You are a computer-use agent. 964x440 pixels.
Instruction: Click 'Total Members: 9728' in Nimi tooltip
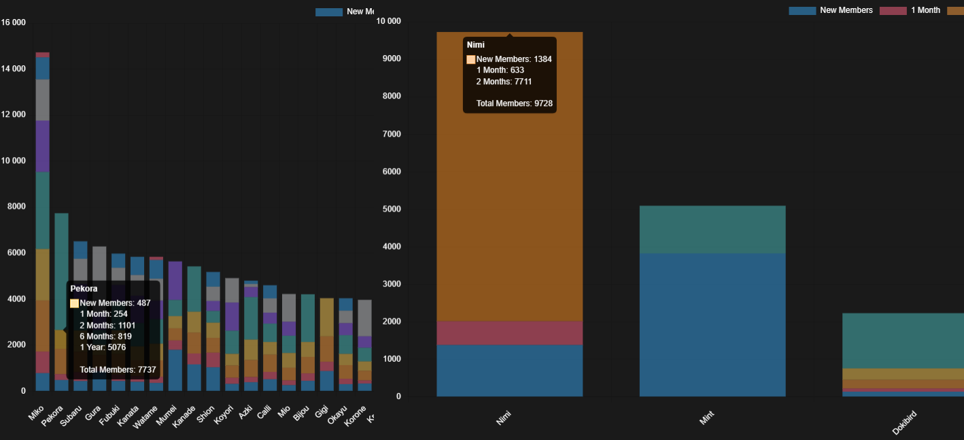(515, 103)
